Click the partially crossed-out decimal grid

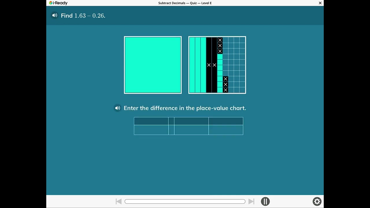coord(217,65)
